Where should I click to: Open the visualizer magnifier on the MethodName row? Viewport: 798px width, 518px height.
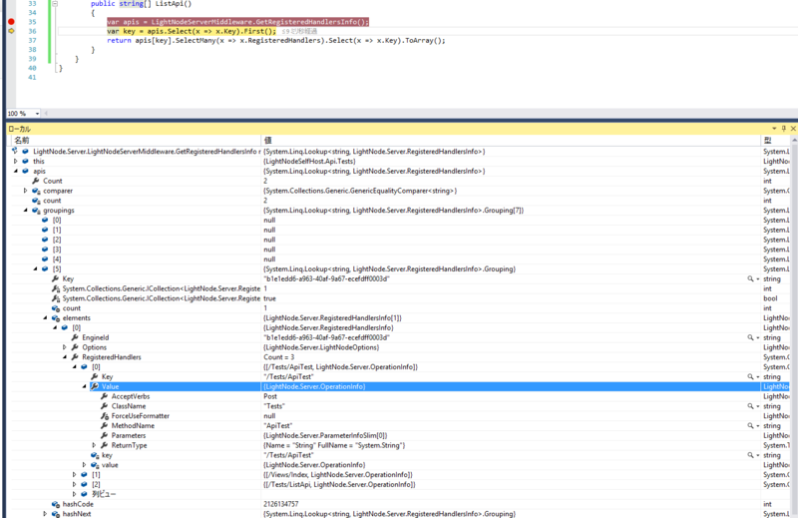(x=750, y=426)
